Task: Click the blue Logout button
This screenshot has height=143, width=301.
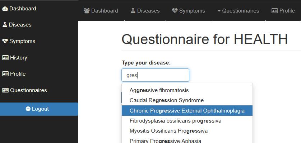Action: pos(39,109)
